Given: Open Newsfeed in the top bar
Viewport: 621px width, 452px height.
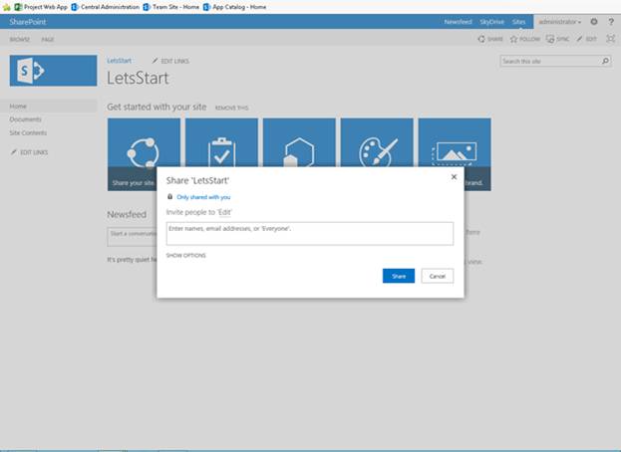Looking at the screenshot, I should pyautogui.click(x=458, y=22).
